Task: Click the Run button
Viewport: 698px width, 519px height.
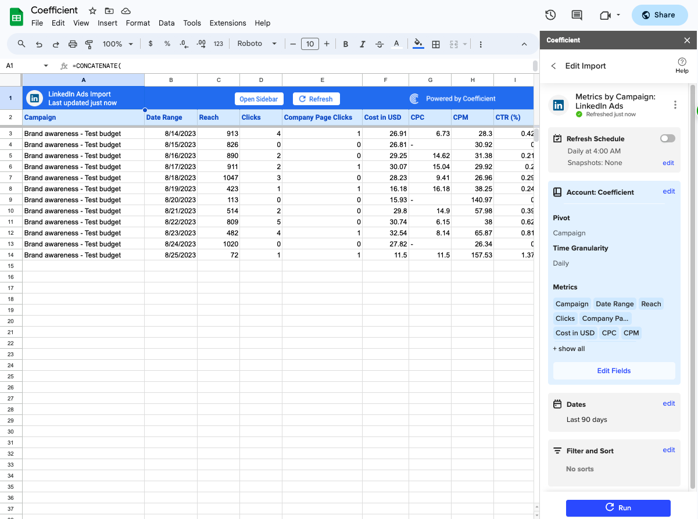Action: click(618, 507)
